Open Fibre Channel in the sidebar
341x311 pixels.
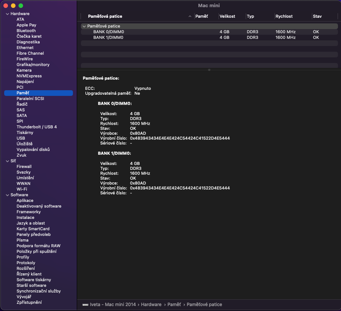coord(30,53)
